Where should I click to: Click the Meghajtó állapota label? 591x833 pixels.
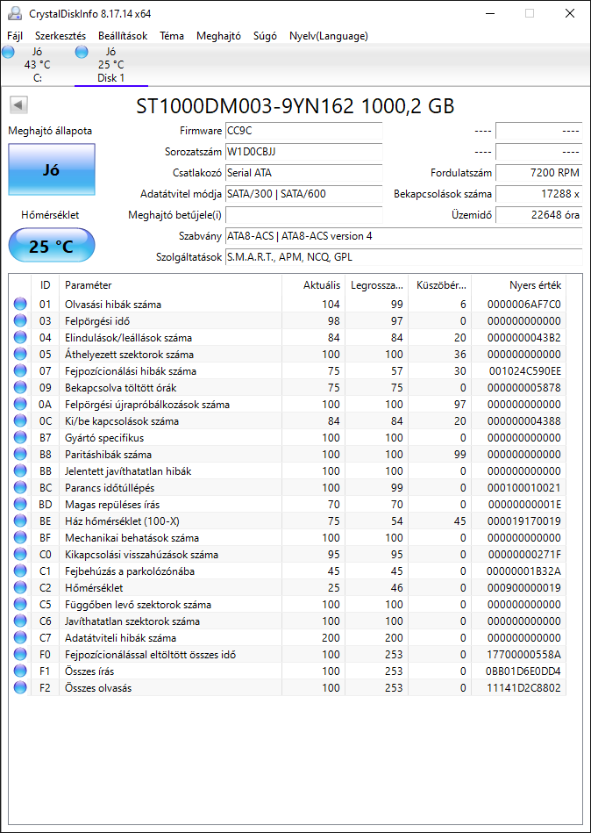click(50, 131)
